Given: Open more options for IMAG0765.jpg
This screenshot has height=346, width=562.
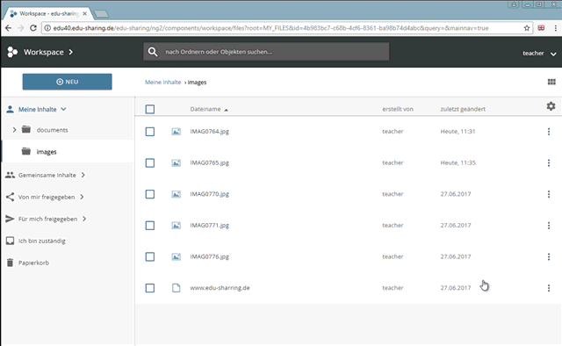Looking at the screenshot, I should pos(549,162).
